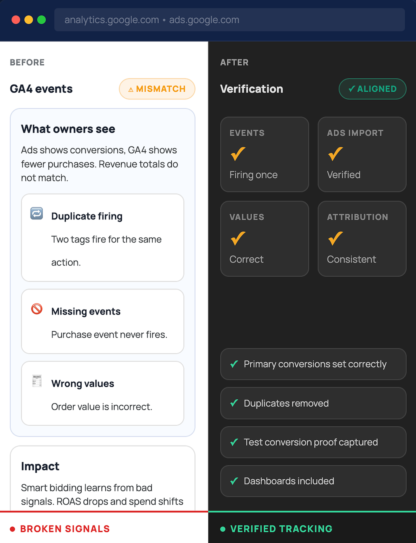Click the Test conversion proof captured check
416x543 pixels.
click(x=234, y=442)
